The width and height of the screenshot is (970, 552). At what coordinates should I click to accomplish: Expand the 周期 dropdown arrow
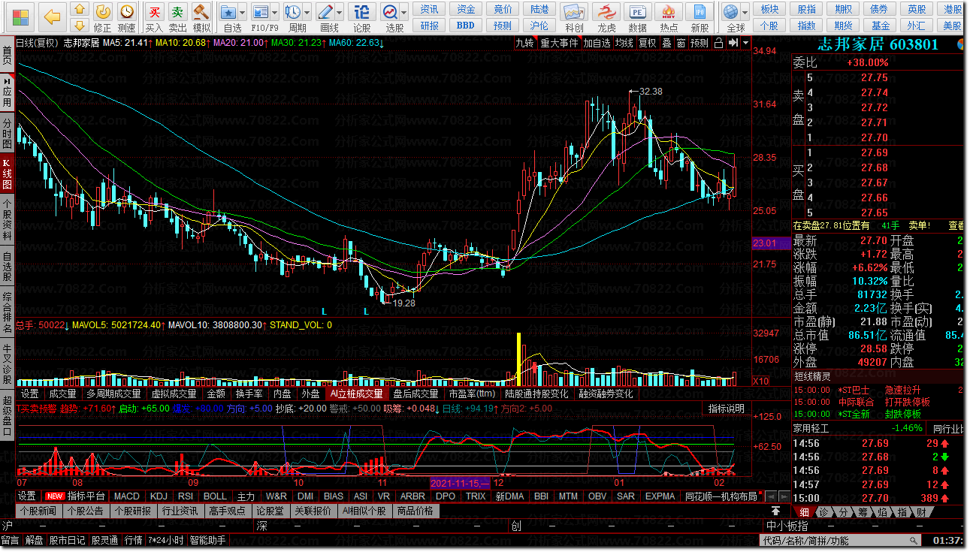307,13
